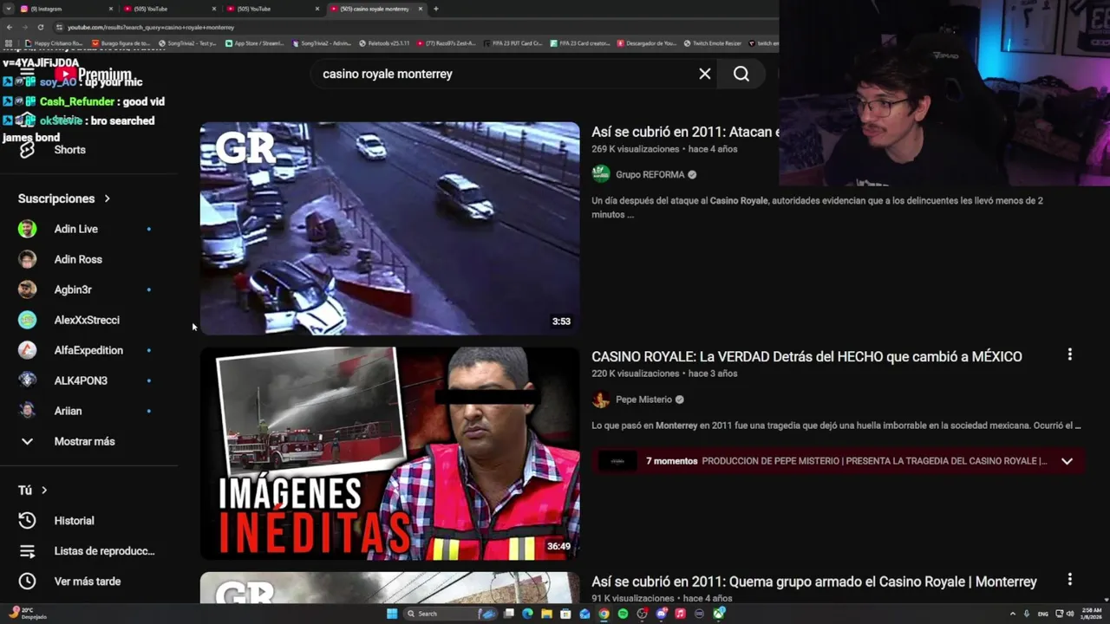1110x624 pixels.
Task: Open the Grupo REFORMA channel name
Action: (650, 174)
